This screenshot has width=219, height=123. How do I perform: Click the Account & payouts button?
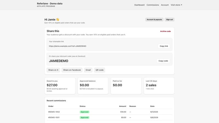(x=154, y=19)
